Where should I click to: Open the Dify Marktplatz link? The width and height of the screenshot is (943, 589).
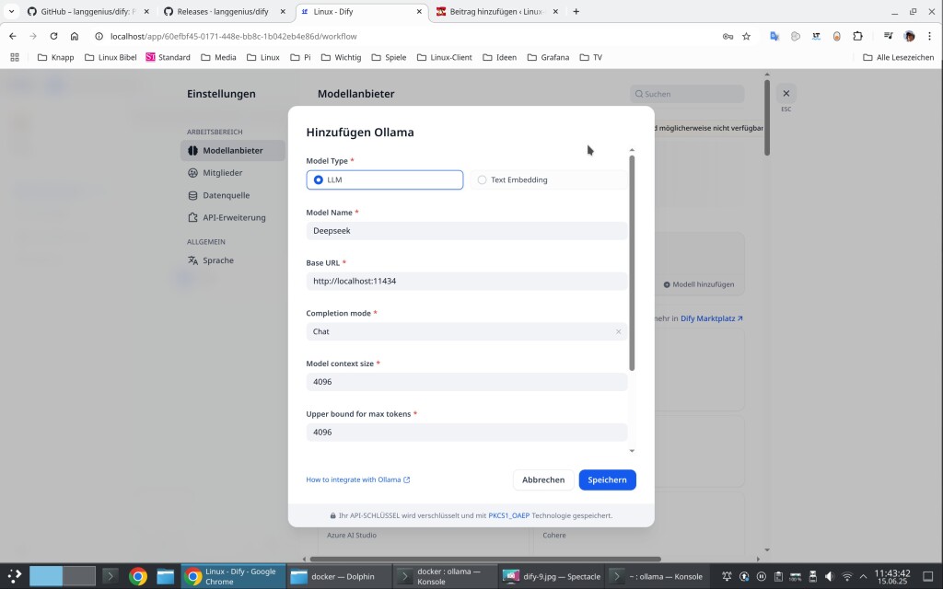pos(712,318)
